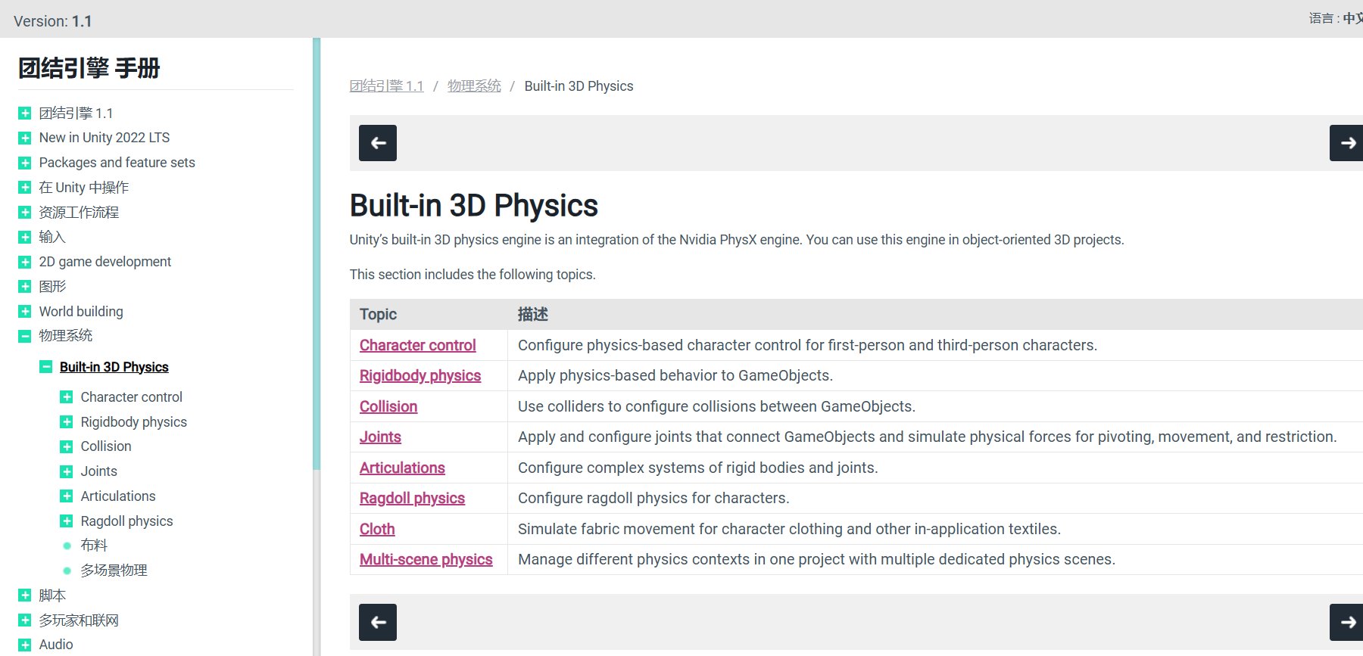Collapse the 物理系统 section minus icon

25,336
